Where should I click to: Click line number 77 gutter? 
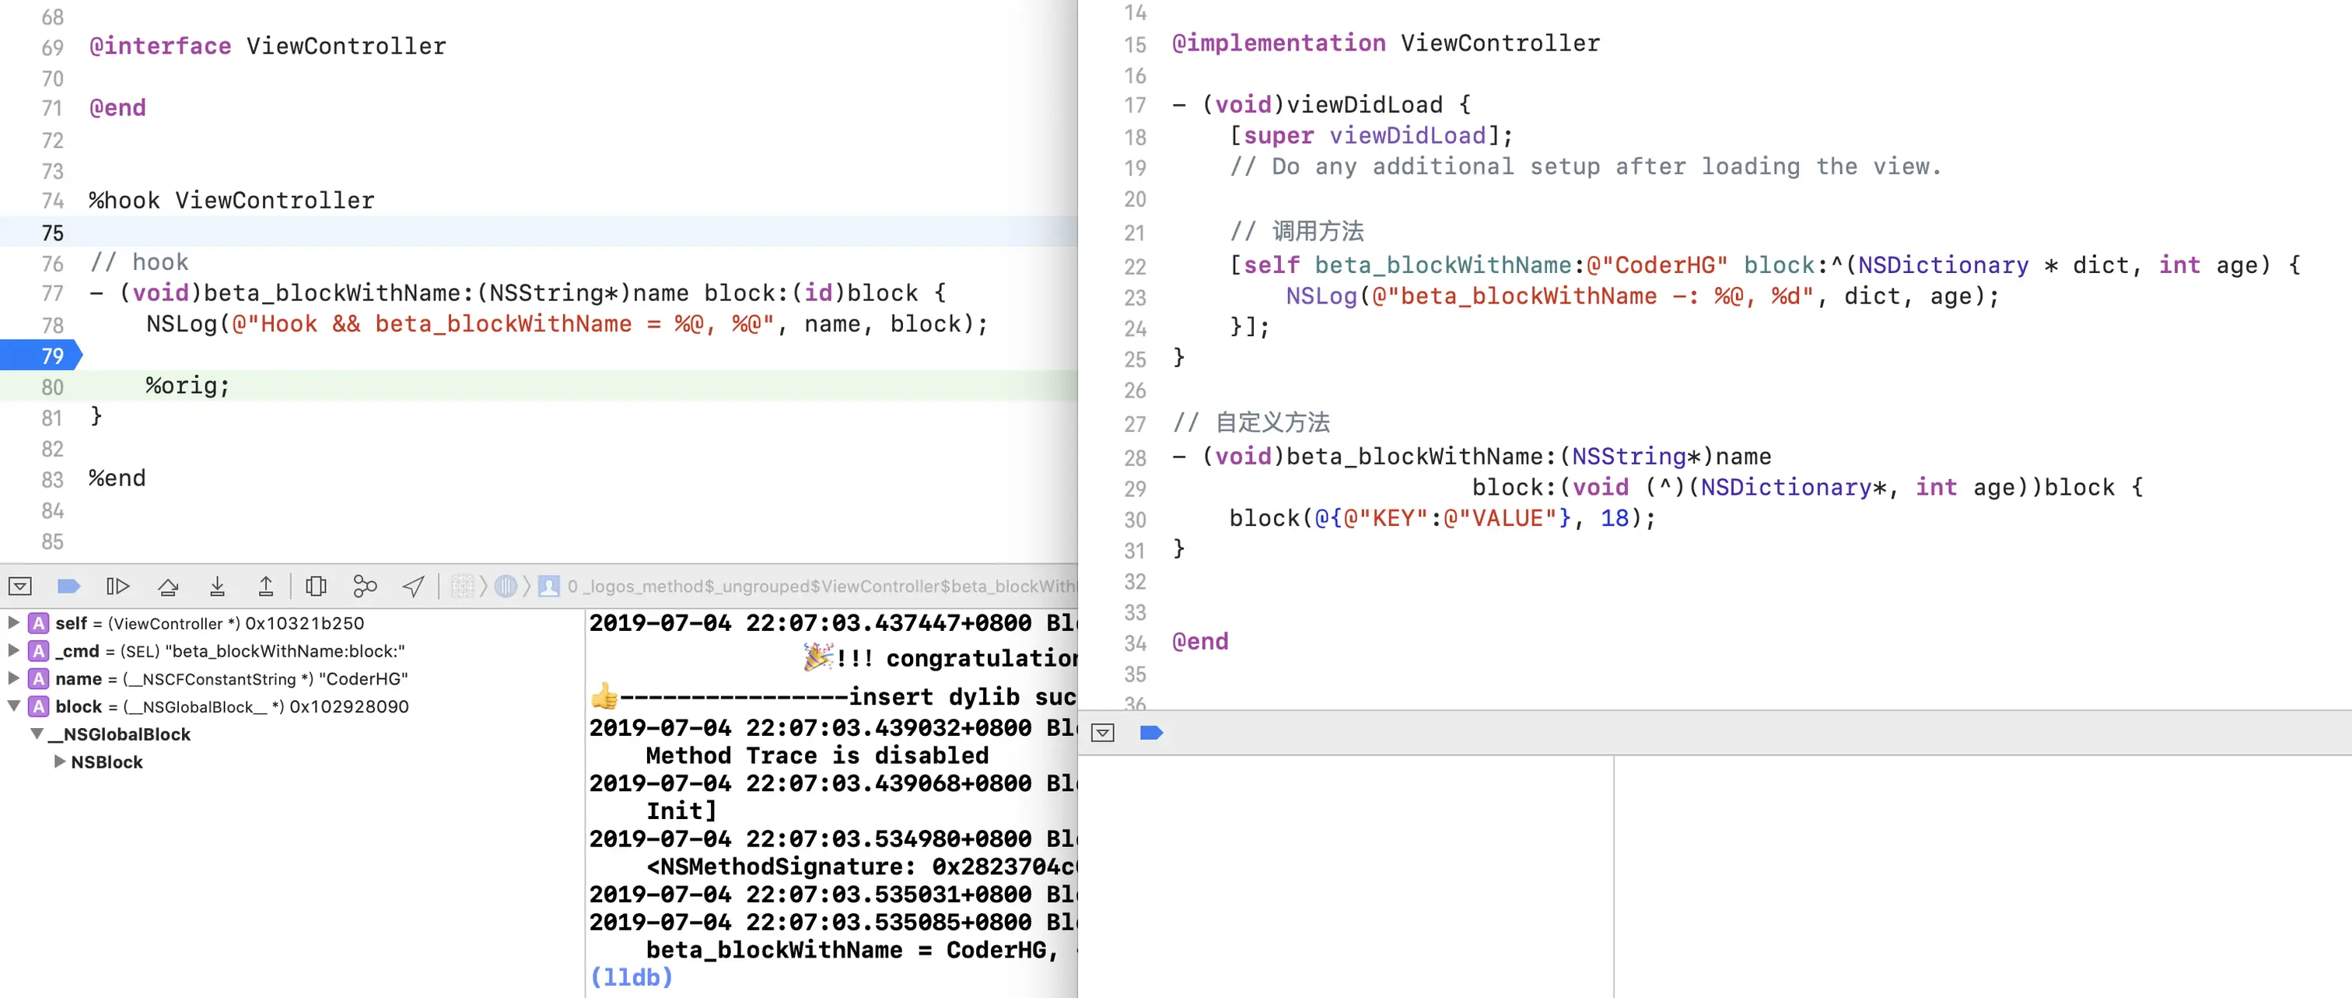coord(52,293)
